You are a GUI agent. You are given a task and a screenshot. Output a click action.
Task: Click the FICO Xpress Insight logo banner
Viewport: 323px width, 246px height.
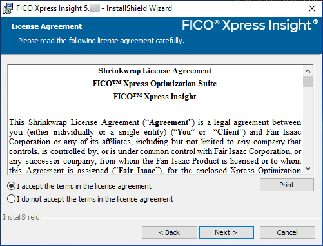pyautogui.click(x=250, y=25)
